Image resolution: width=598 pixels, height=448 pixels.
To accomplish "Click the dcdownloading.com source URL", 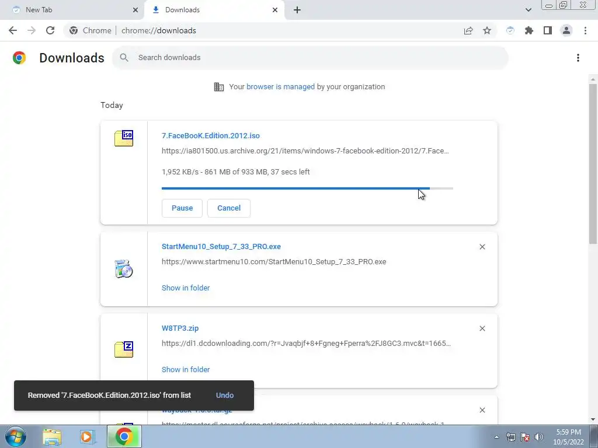I will [x=306, y=343].
